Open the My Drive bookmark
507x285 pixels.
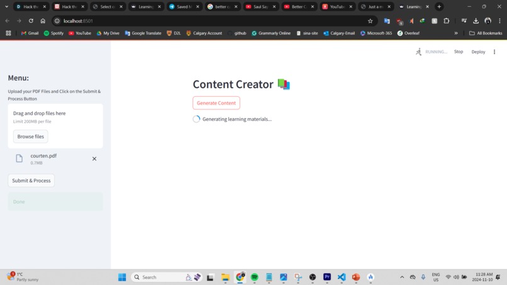tap(108, 33)
